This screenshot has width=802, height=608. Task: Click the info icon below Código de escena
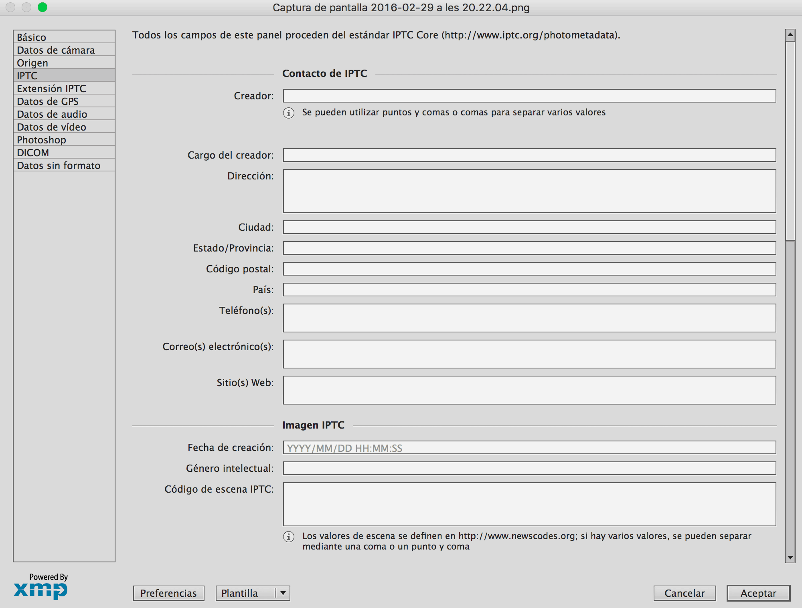click(289, 537)
